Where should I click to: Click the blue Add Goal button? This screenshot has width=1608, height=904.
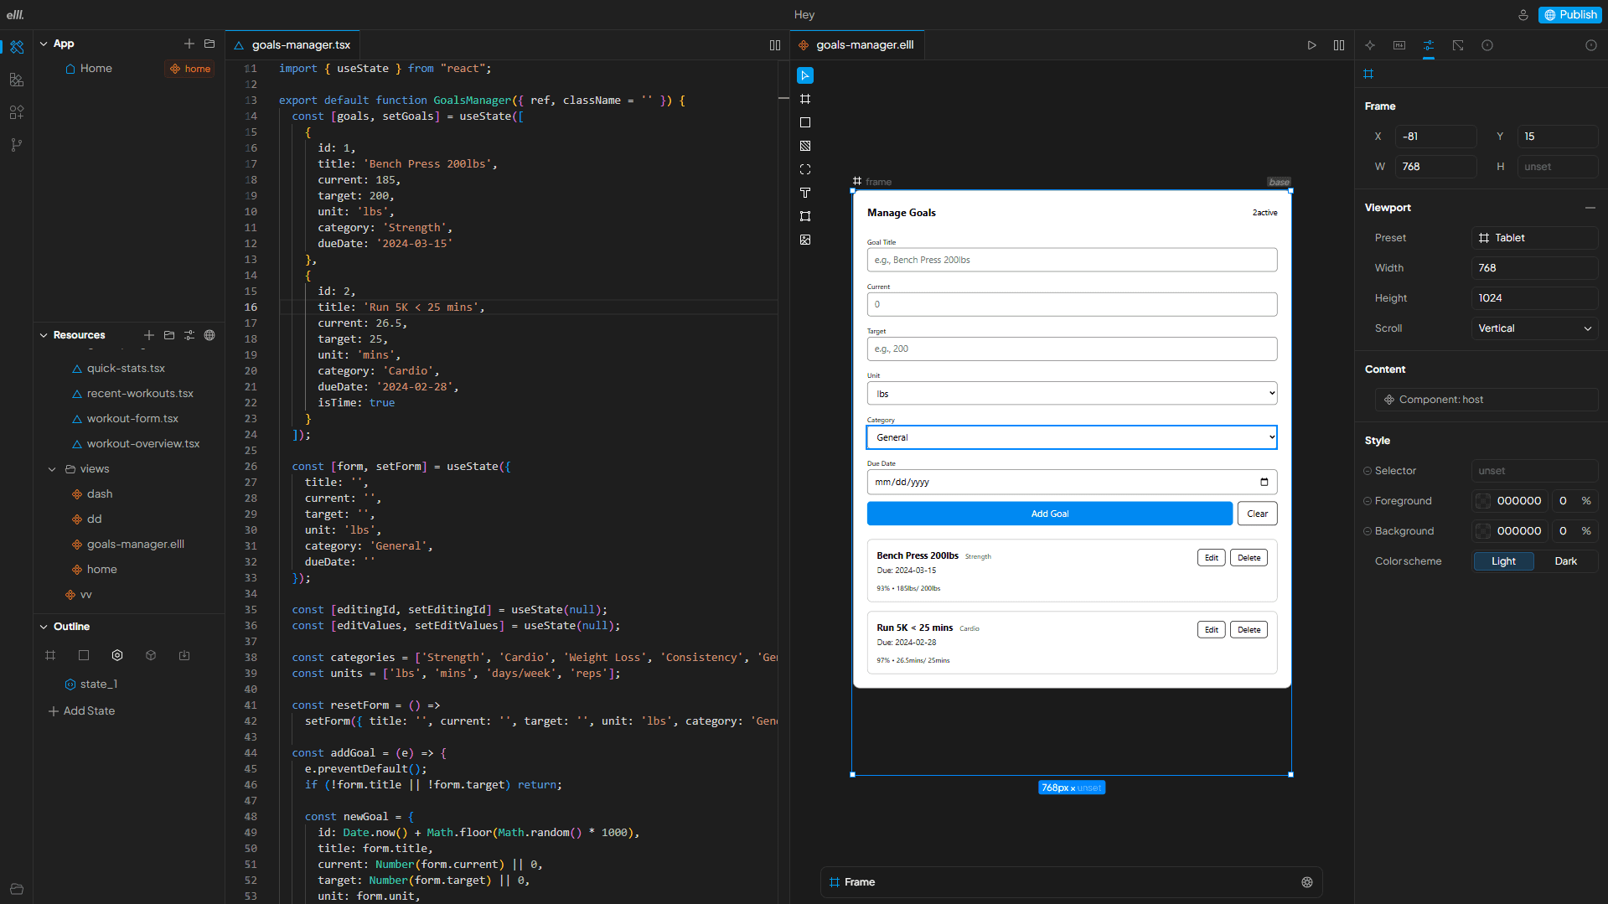click(x=1049, y=514)
